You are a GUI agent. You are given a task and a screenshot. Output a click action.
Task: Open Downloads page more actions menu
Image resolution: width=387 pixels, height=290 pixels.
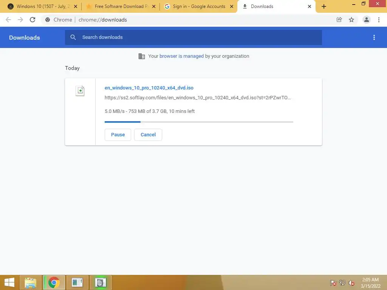tap(374, 37)
